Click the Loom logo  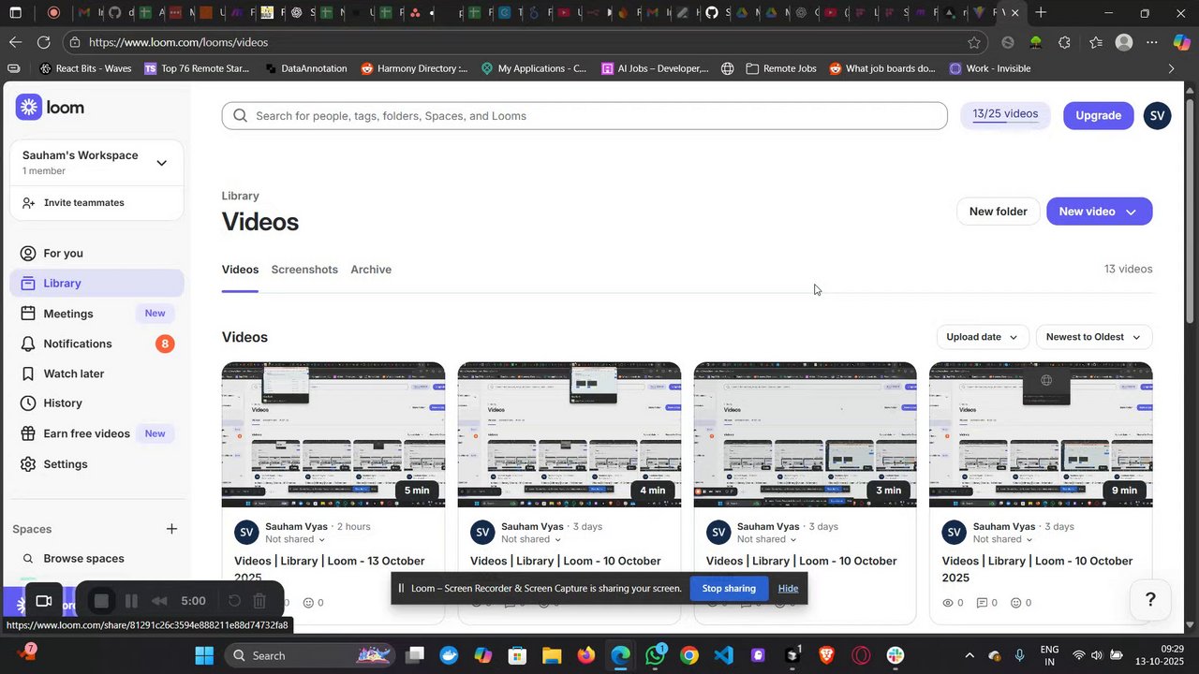click(x=50, y=108)
